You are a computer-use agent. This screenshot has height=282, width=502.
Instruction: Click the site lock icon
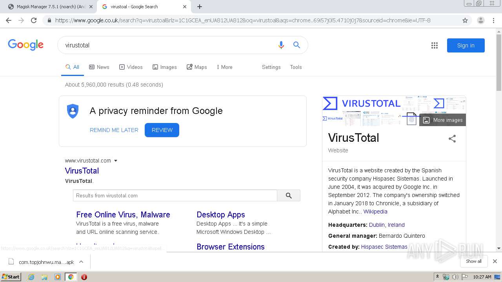(x=49, y=20)
